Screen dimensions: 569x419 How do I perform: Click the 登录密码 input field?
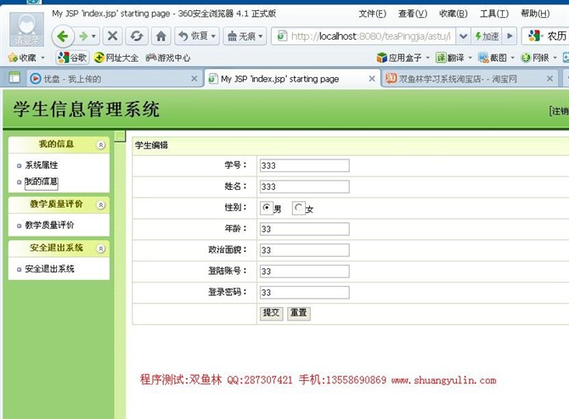pyautogui.click(x=305, y=293)
